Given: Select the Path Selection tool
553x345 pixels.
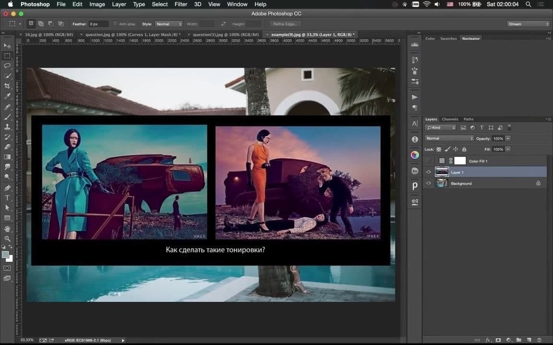Looking at the screenshot, I should click(x=7, y=208).
